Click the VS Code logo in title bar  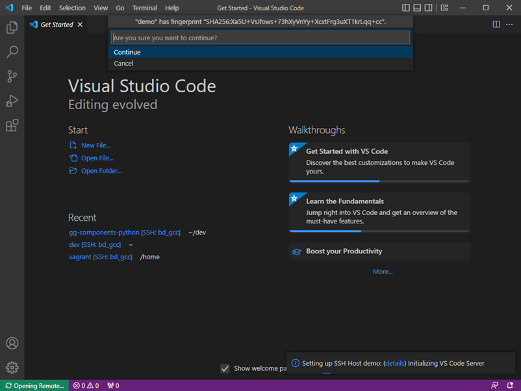[9, 8]
